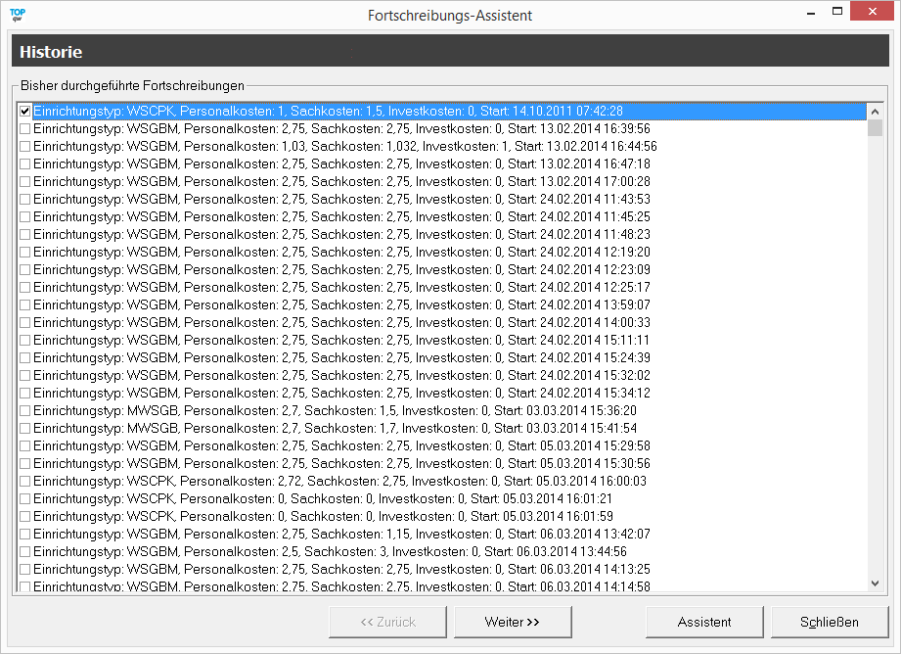The image size is (901, 654).
Task: Enable checkbox for MWSGB entry 03.03.2014 15:36:20
Action: 25,411
